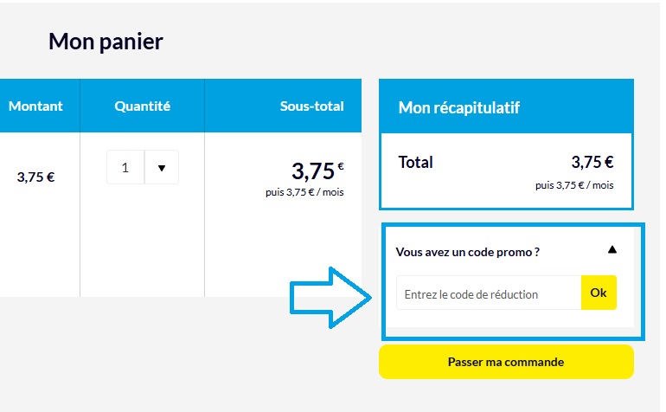Screen dimensions: 666x412
Task: Collapse the promo code section triangle
Action: [612, 249]
